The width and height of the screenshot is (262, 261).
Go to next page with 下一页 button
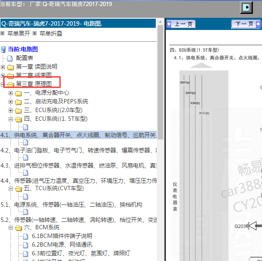point(246,24)
